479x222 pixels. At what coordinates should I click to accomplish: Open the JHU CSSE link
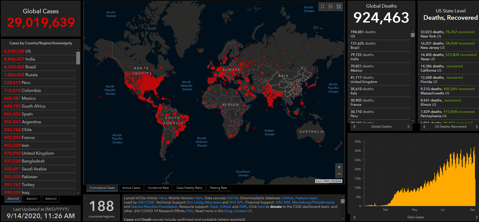point(146,202)
